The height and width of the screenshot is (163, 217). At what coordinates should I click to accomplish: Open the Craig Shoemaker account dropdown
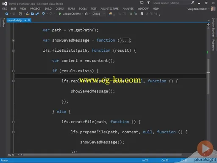[x=209, y=9]
